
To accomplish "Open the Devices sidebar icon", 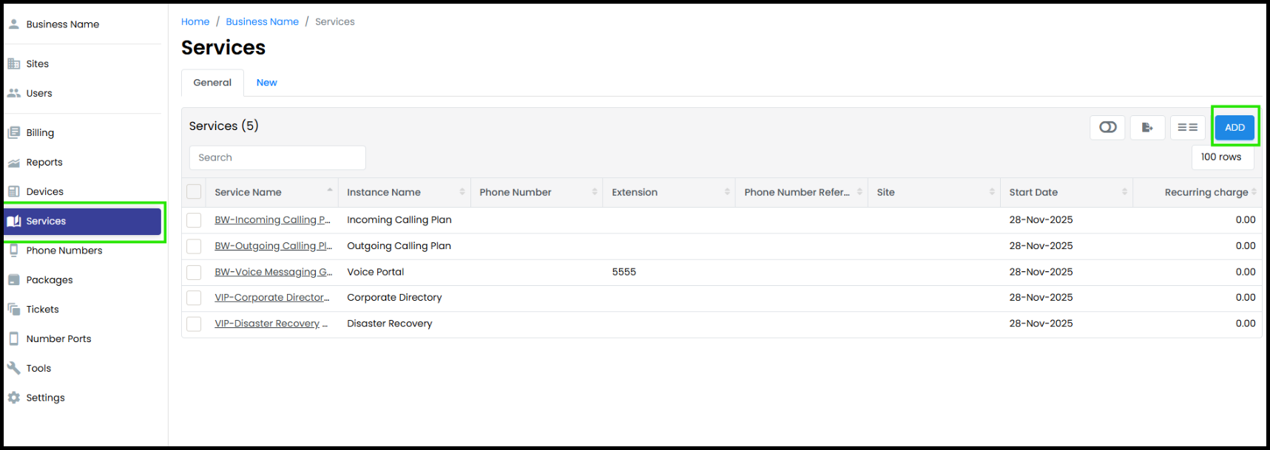I will (x=13, y=191).
